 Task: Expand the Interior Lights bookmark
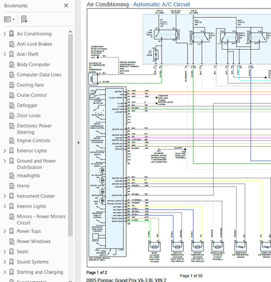click(x=5, y=206)
